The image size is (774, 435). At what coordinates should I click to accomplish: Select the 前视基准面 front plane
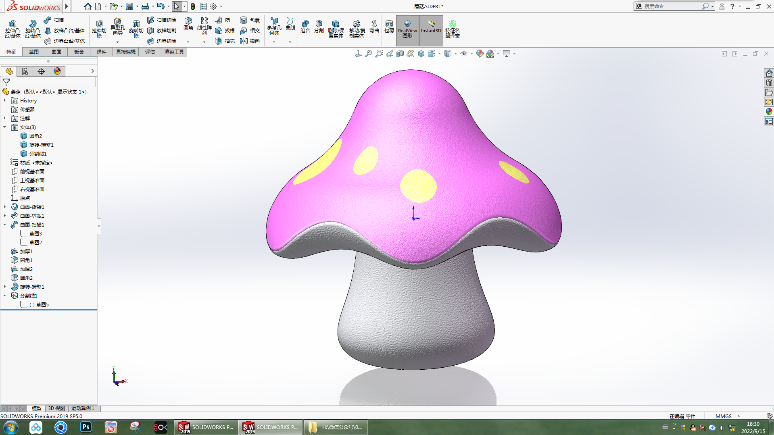[x=28, y=171]
